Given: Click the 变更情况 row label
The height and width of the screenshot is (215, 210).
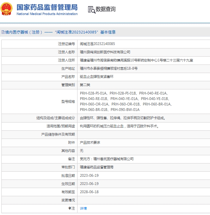Looking at the screenshot, I should point(68,200).
